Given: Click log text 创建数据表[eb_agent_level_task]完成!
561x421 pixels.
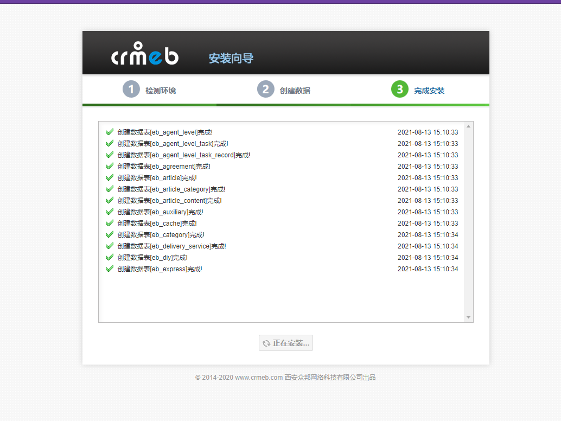Looking at the screenshot, I should point(173,144).
